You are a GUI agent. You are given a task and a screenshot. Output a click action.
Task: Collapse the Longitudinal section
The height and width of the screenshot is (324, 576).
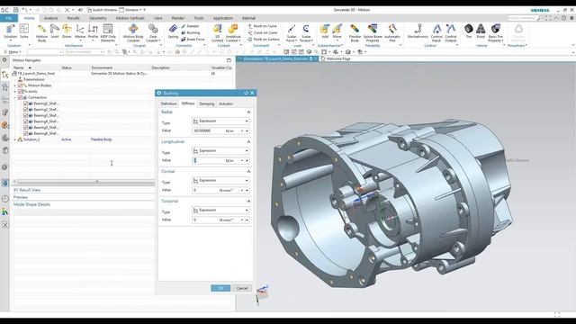(248, 142)
